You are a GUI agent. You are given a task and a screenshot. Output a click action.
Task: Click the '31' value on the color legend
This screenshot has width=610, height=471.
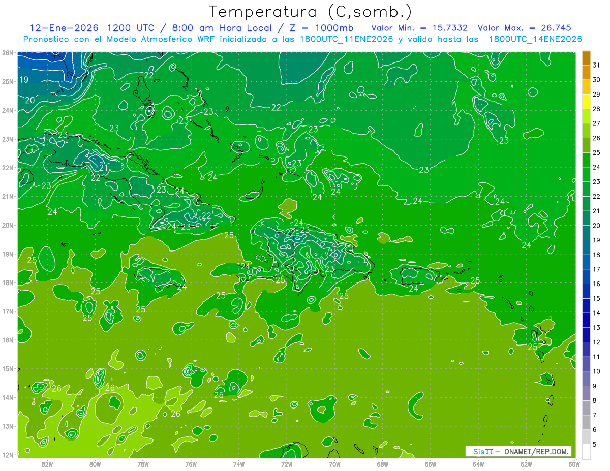click(596, 65)
